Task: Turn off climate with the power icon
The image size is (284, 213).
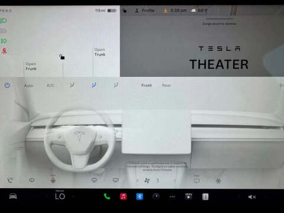Action: [x=7, y=85]
